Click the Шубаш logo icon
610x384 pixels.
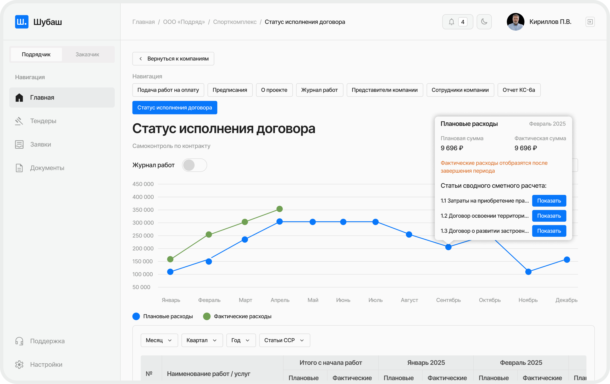22,22
